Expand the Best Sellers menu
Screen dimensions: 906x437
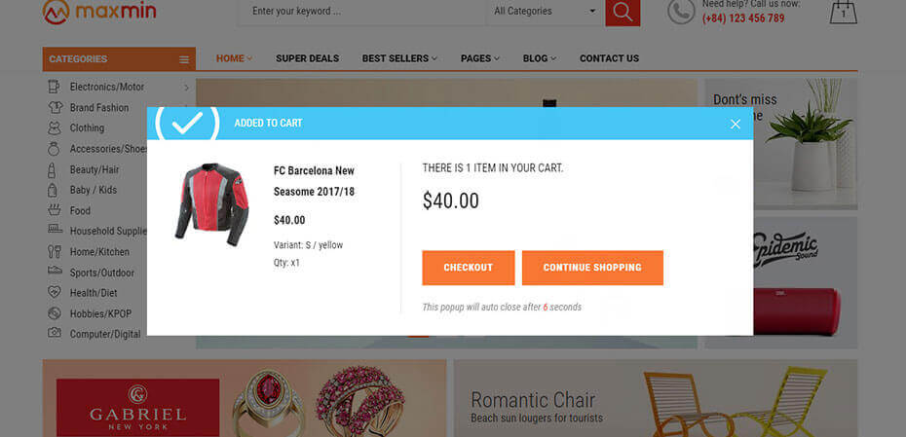tap(399, 58)
